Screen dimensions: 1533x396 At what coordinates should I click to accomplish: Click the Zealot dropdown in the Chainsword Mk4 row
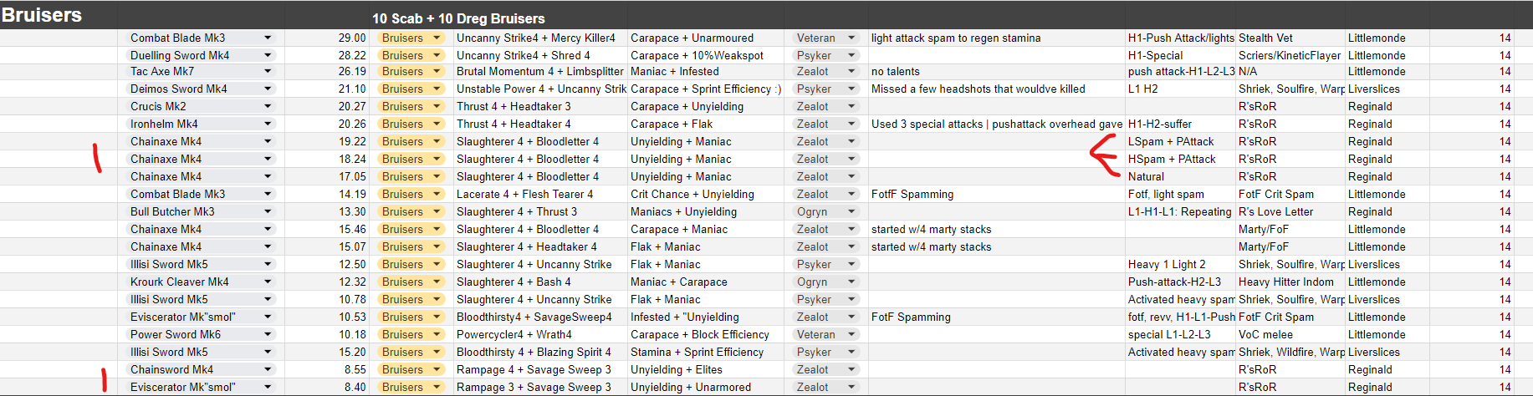(851, 370)
